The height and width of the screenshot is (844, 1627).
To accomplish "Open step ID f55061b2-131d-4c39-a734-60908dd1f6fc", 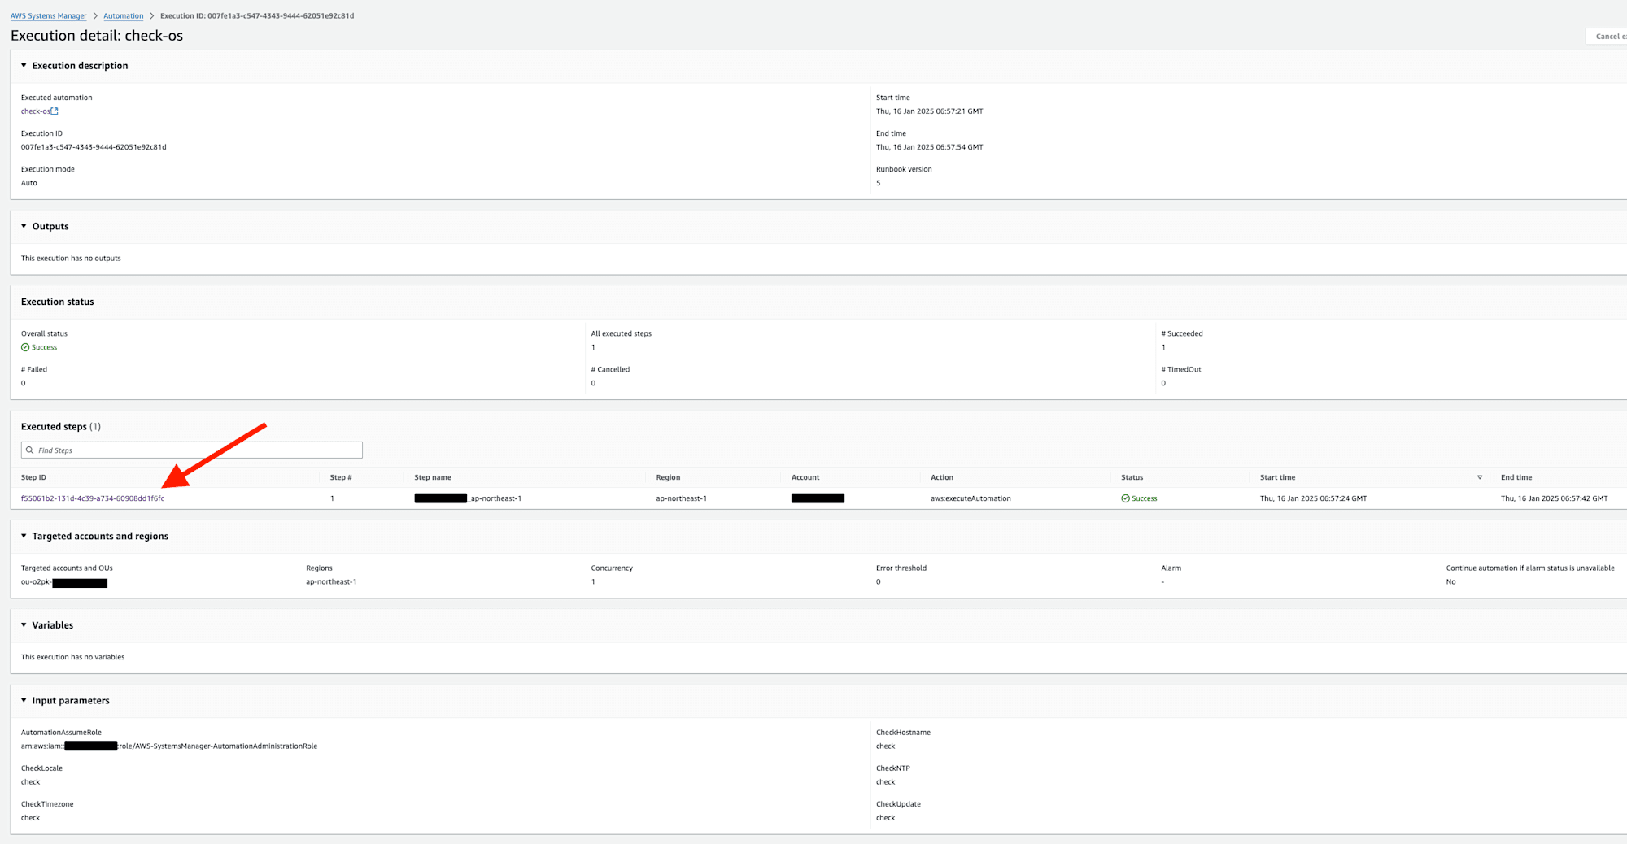I will (x=93, y=498).
